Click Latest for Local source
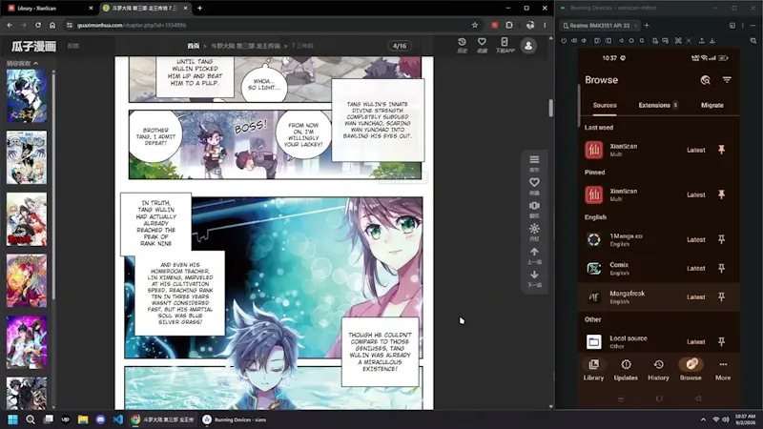The image size is (763, 429). click(x=696, y=341)
